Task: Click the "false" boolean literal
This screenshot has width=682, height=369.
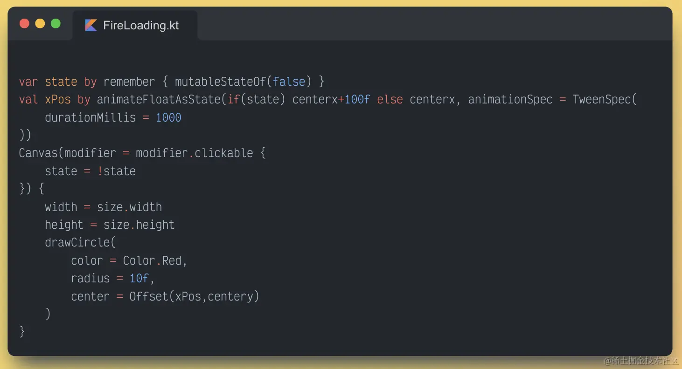Action: [x=289, y=82]
